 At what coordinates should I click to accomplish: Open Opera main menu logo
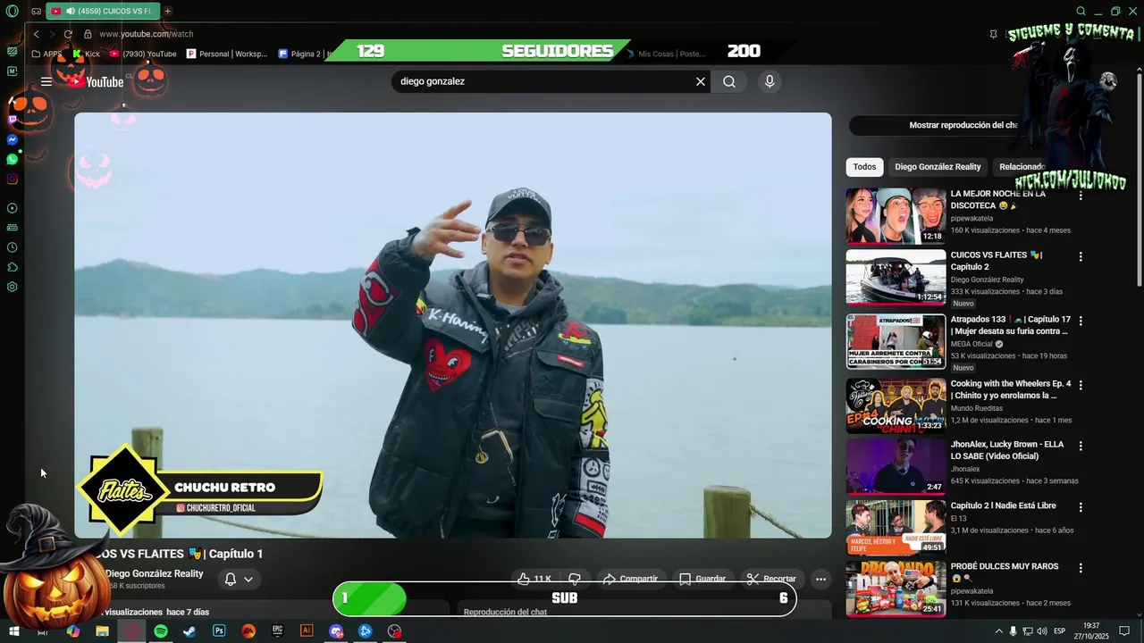12,11
